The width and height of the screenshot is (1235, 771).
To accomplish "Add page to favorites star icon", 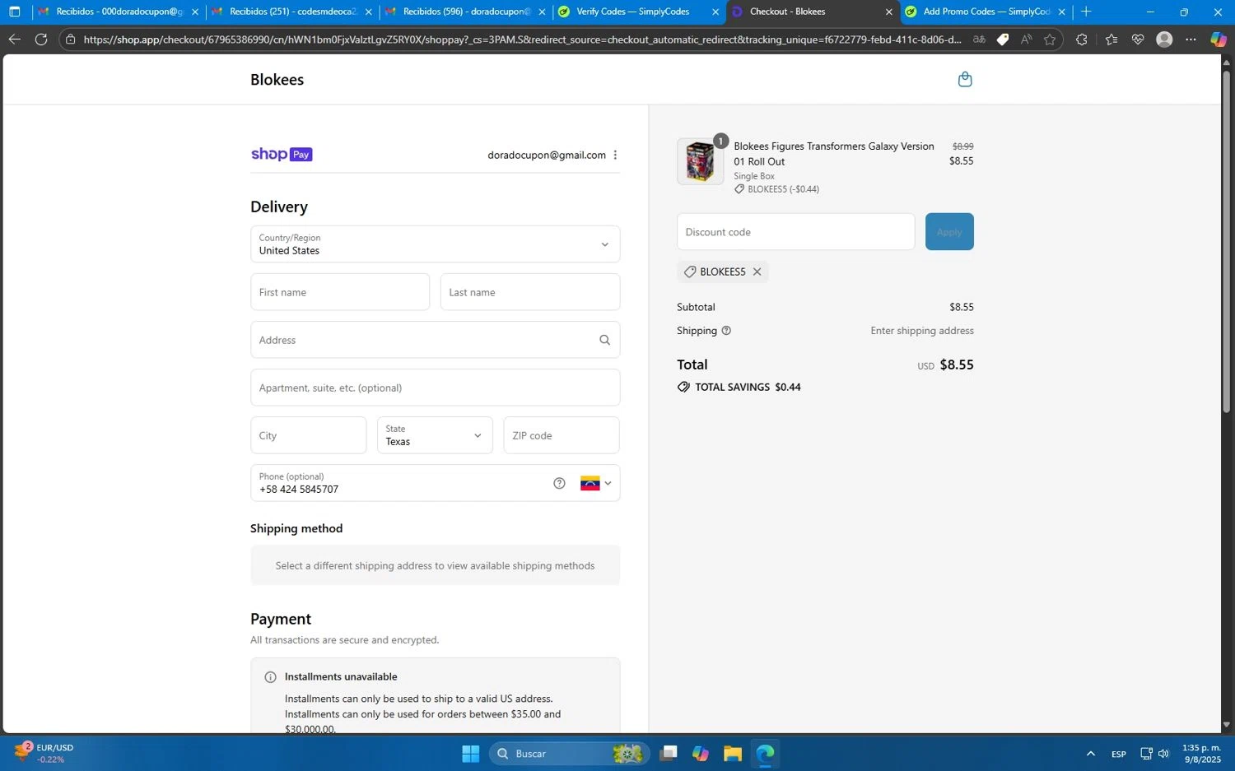I will click(1050, 39).
